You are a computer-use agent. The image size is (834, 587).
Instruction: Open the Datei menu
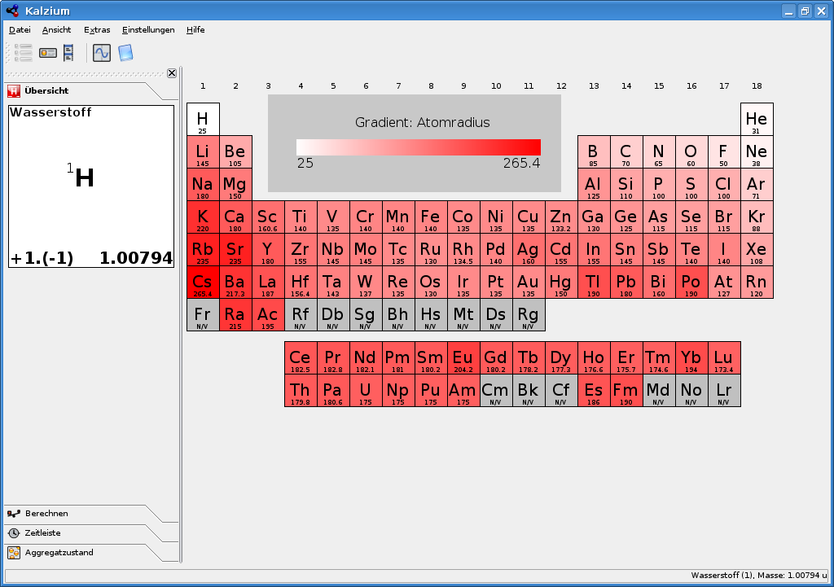(x=20, y=30)
